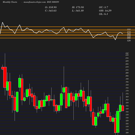Select the low value "L: 145.10"
Screen dimensions: 135x135
coord(78,11)
